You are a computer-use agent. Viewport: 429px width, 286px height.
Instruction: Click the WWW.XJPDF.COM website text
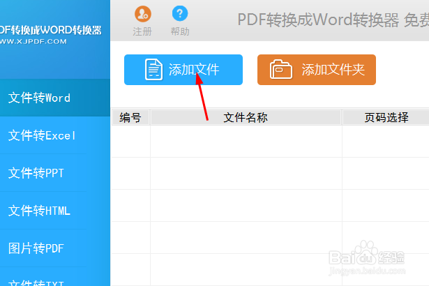pyautogui.click(x=33, y=42)
